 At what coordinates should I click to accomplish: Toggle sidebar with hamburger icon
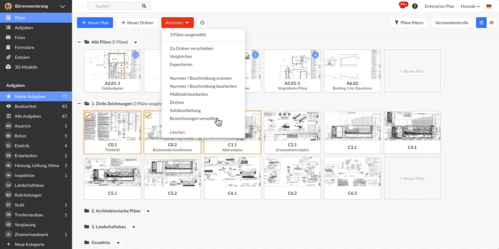[x=79, y=6]
